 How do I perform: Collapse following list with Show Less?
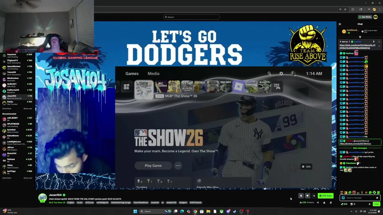28,109
